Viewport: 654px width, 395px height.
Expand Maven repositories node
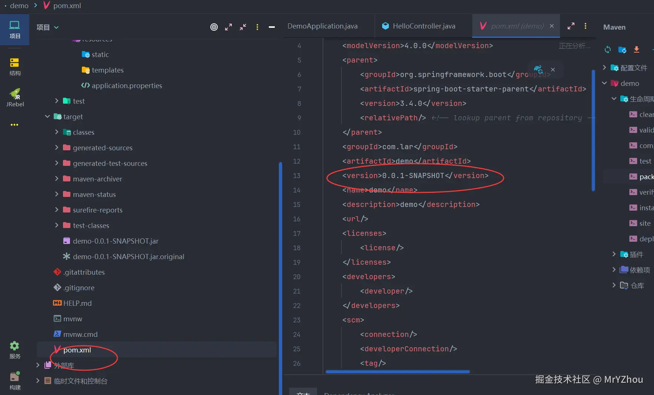[x=614, y=285]
